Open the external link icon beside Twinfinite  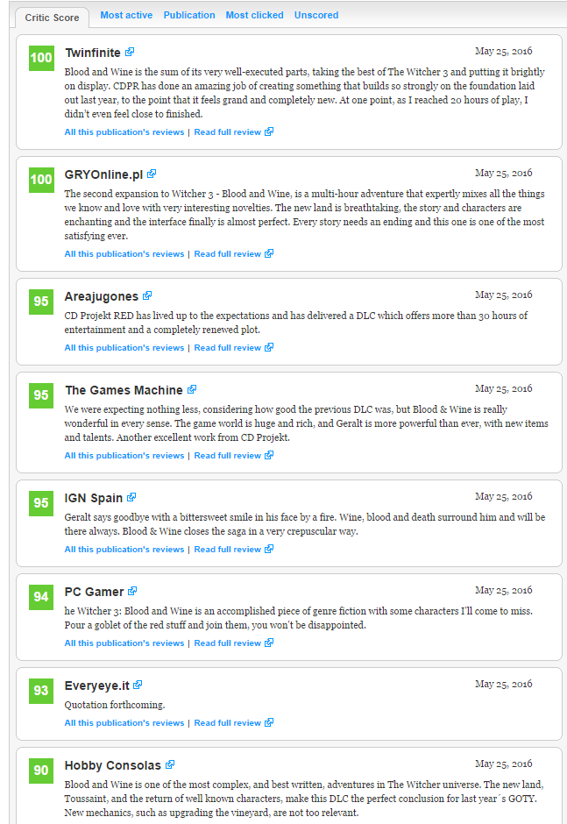(130, 52)
